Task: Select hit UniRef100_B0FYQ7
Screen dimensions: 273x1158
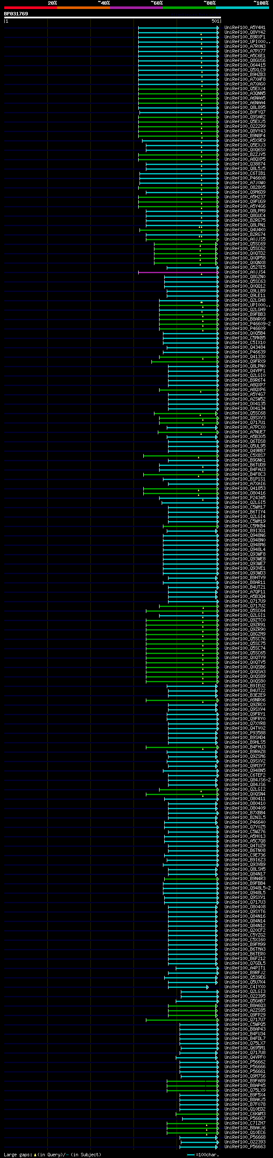Action: tap(245, 112)
